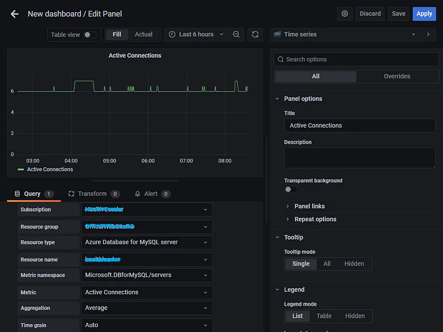Set Legend mode to Hidden
The image size is (443, 332).
pos(355,316)
